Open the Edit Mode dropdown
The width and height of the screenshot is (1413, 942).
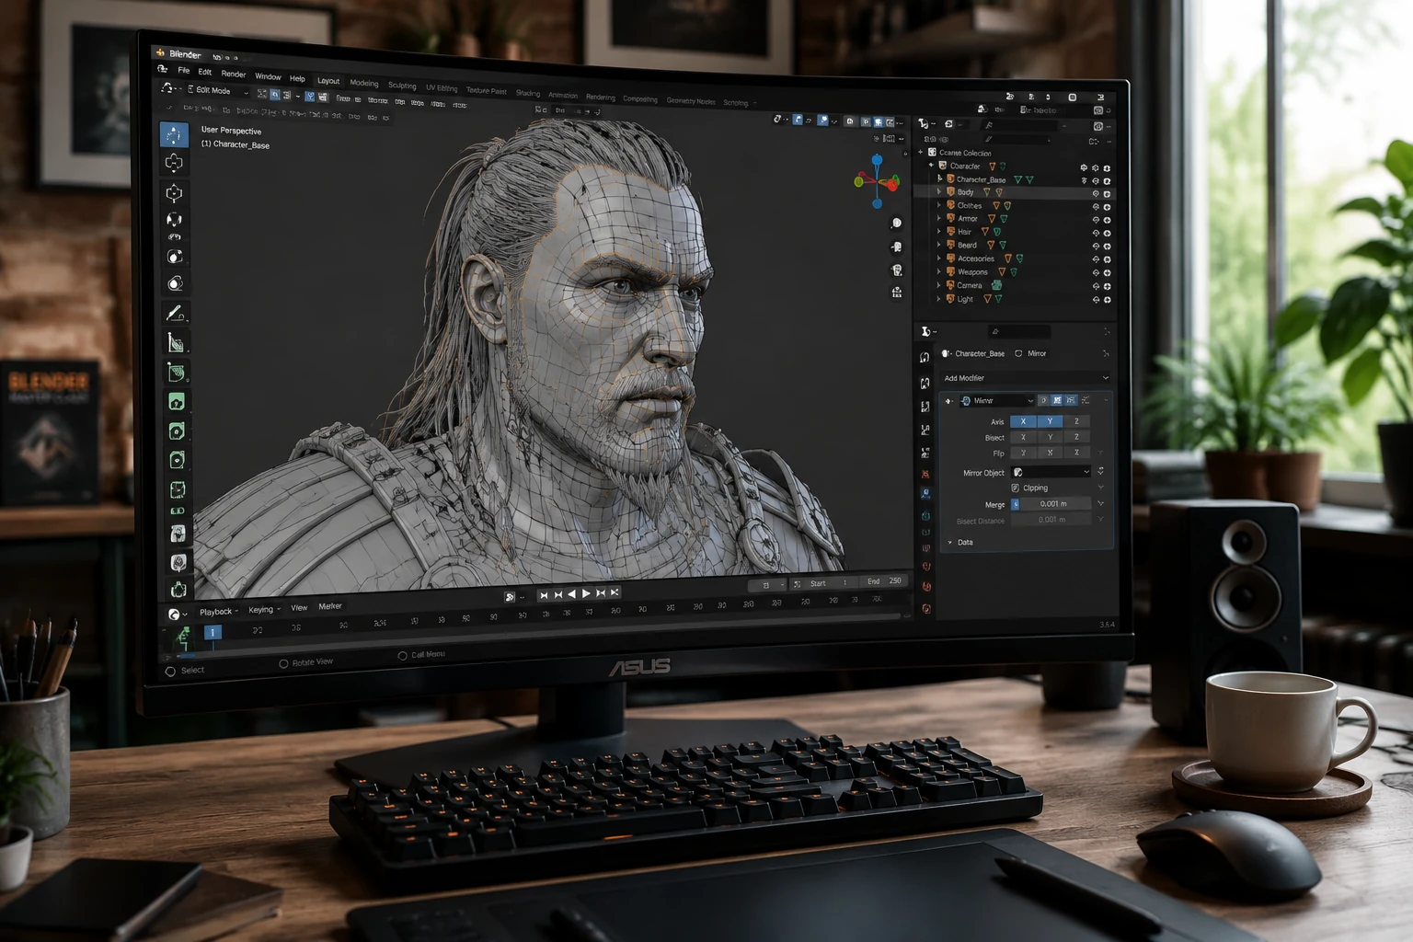(x=217, y=90)
